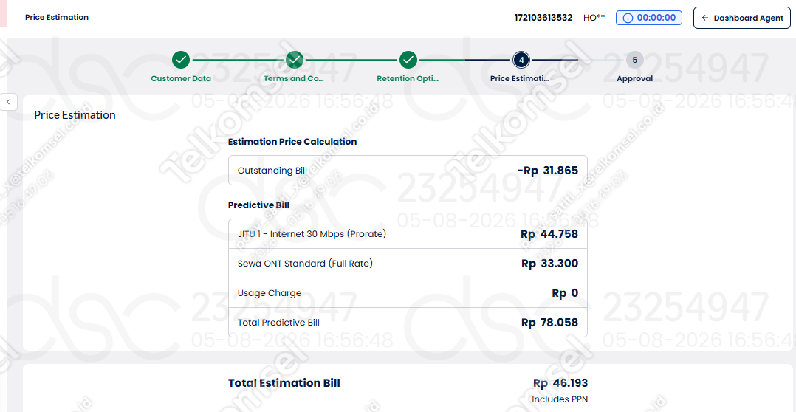The width and height of the screenshot is (796, 412).
Task: Click the 00:00:00 timer badge
Action: [649, 18]
